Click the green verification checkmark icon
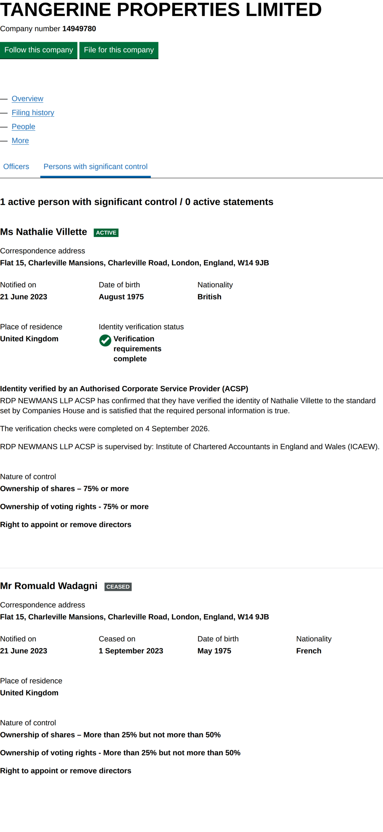 pyautogui.click(x=105, y=341)
